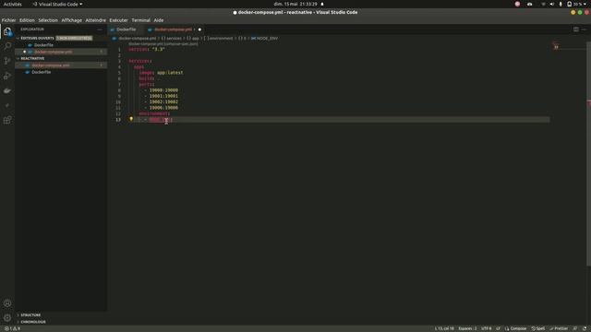The height and width of the screenshot is (332, 591).
Task: Open the system volume icon in the top bar
Action: point(551,4)
